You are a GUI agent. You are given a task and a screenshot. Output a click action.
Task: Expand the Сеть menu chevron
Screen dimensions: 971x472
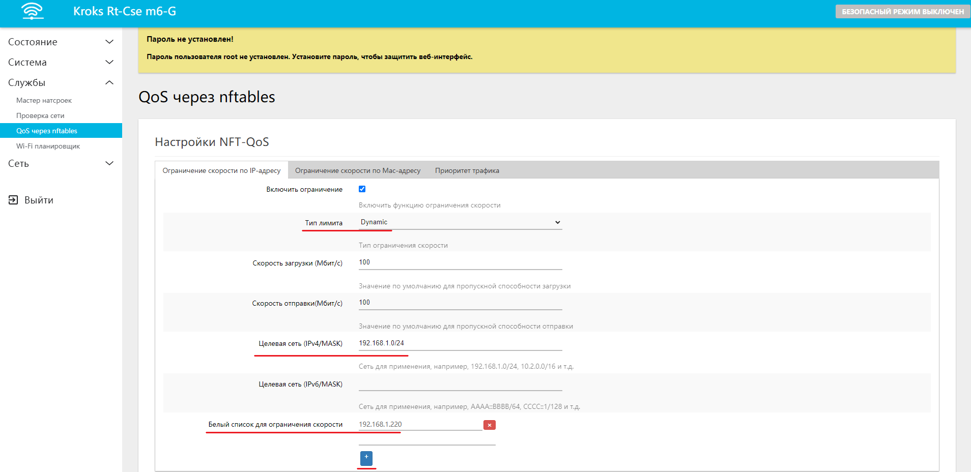point(109,163)
